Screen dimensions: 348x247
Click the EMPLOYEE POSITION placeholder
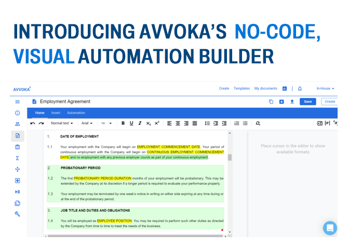coord(114,221)
